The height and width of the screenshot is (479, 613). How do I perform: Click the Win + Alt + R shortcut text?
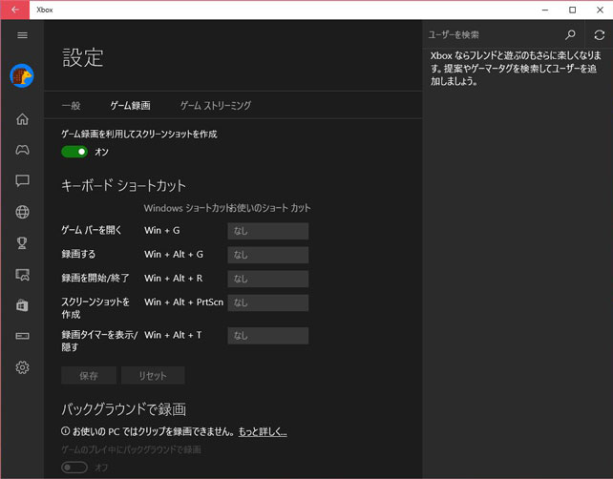point(173,279)
